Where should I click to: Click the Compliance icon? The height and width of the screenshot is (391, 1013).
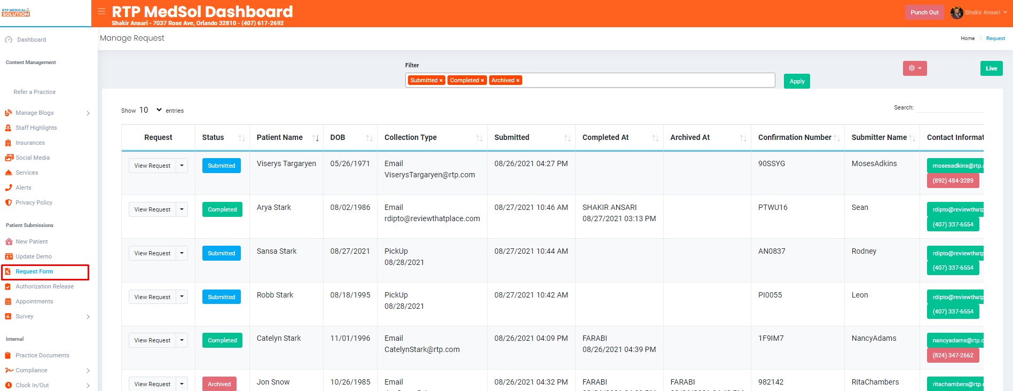click(9, 370)
